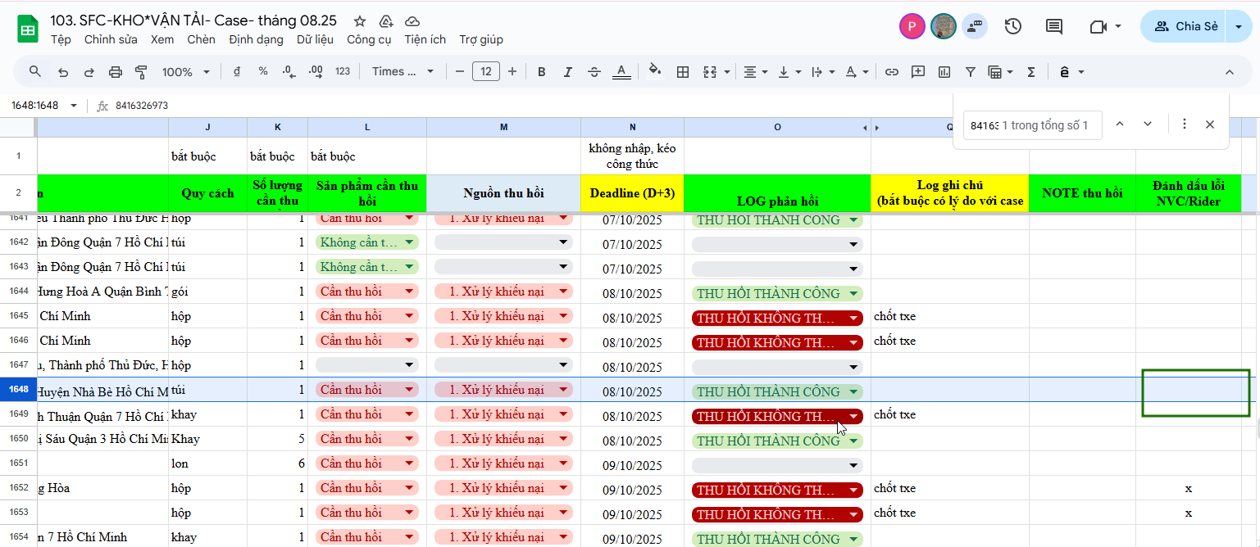Expand the name box dropdown
Viewport: 1260px width, 547px height.
74,106
